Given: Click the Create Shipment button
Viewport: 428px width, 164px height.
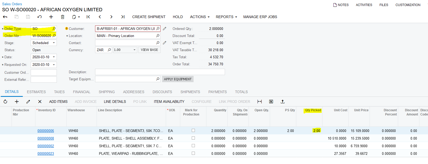Looking at the screenshot, I should 149,17.
